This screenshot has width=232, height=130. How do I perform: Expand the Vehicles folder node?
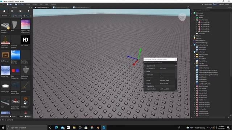pyautogui.click(x=194, y=56)
